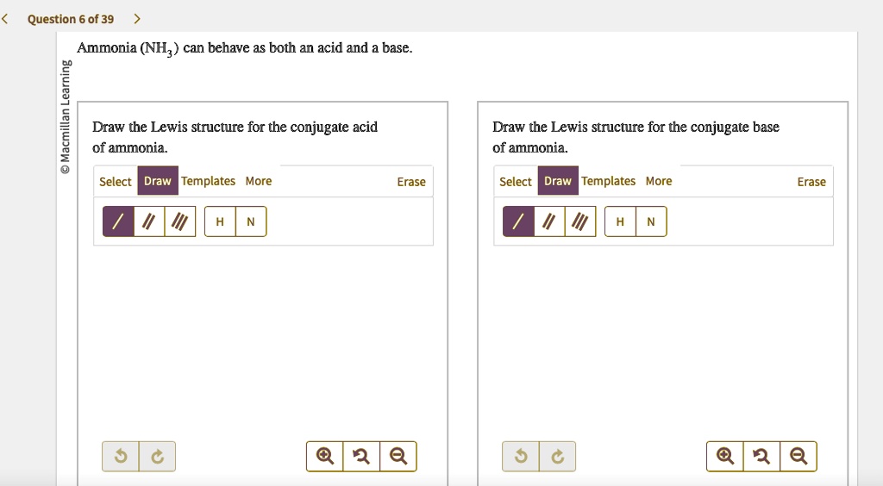Undo last action in conjugate acid panel
Screen dimensions: 883x486
(121, 456)
